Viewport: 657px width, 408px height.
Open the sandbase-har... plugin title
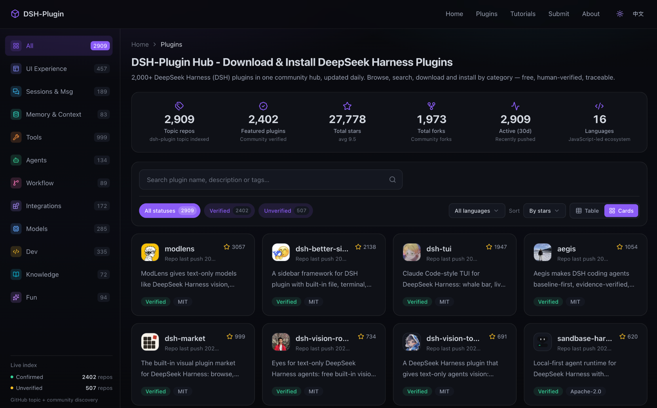coord(584,339)
